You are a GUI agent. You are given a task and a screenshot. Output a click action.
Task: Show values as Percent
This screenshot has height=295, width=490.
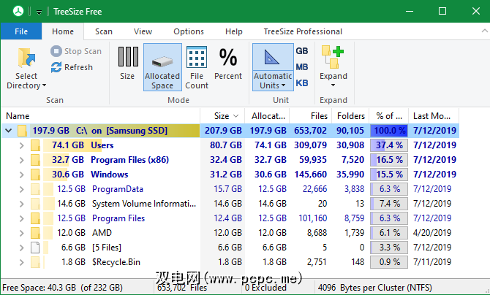point(228,64)
